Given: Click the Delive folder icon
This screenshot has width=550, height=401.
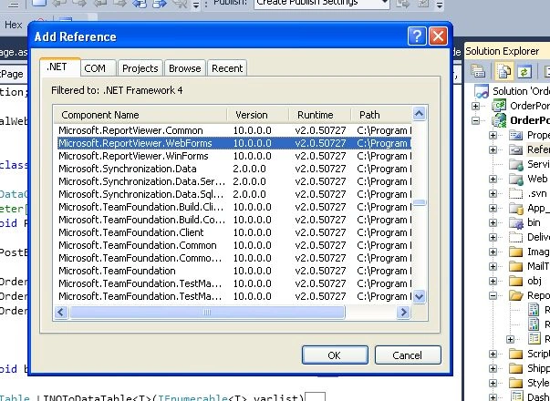Looking at the screenshot, I should 516,237.
